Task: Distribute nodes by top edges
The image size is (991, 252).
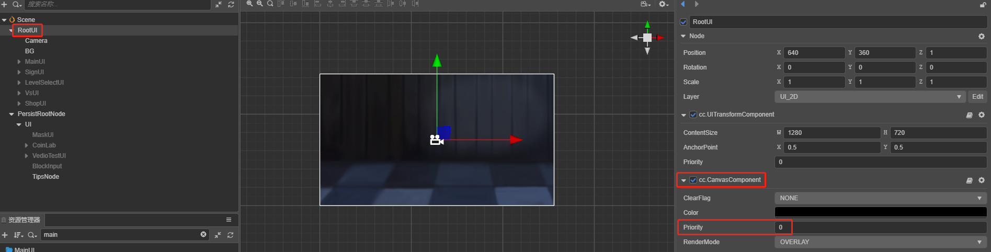Action: point(354,3)
